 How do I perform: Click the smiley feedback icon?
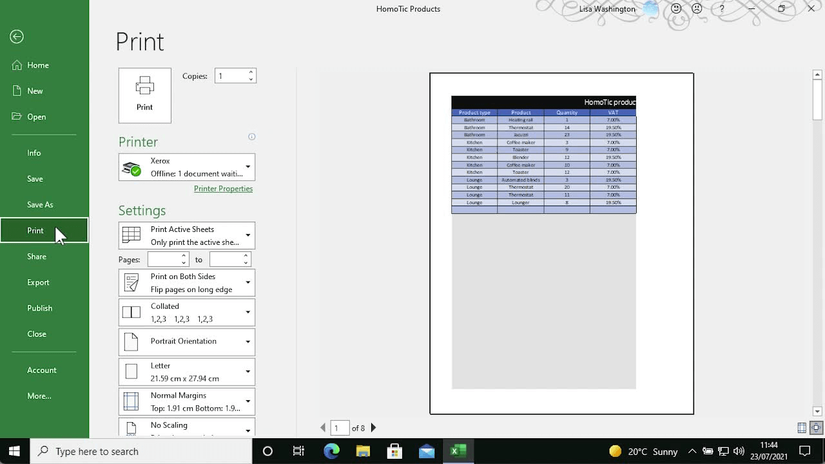coord(676,9)
